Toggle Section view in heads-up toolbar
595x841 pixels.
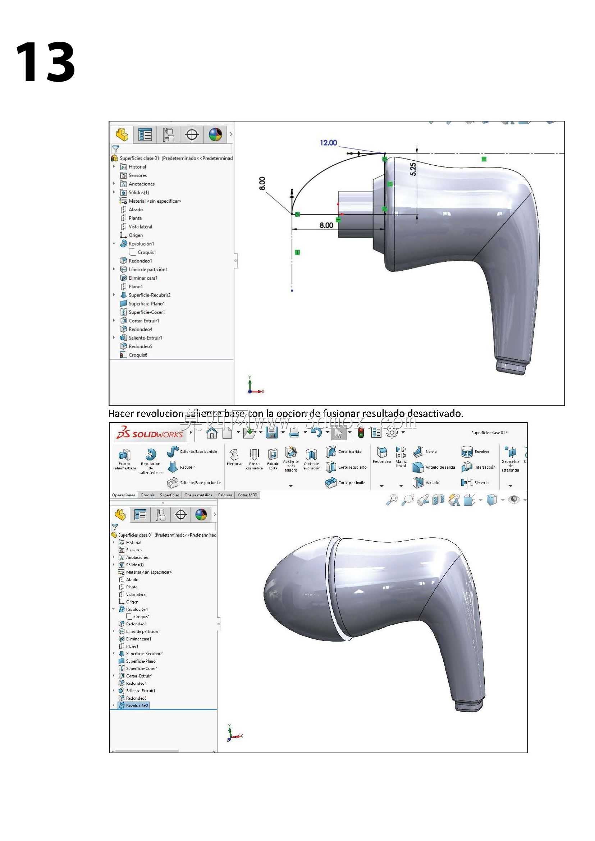pos(438,500)
